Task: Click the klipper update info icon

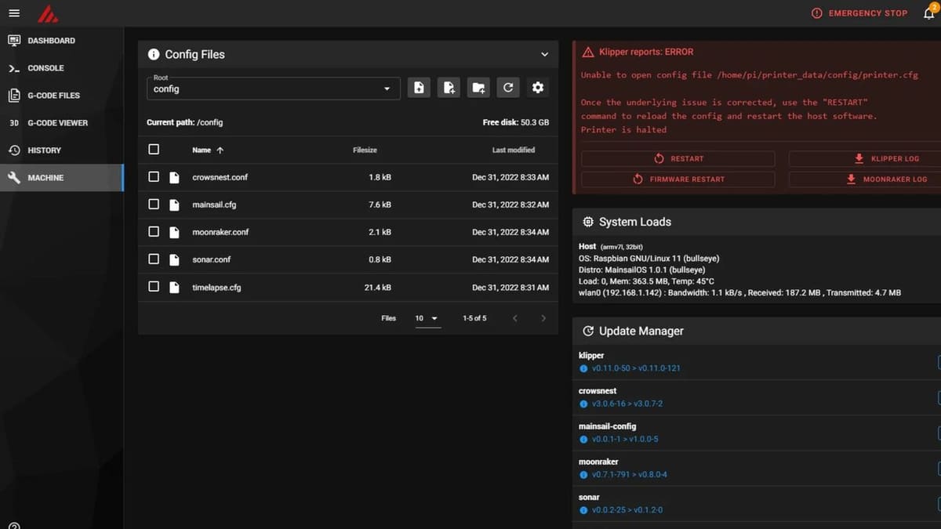Action: coord(583,368)
